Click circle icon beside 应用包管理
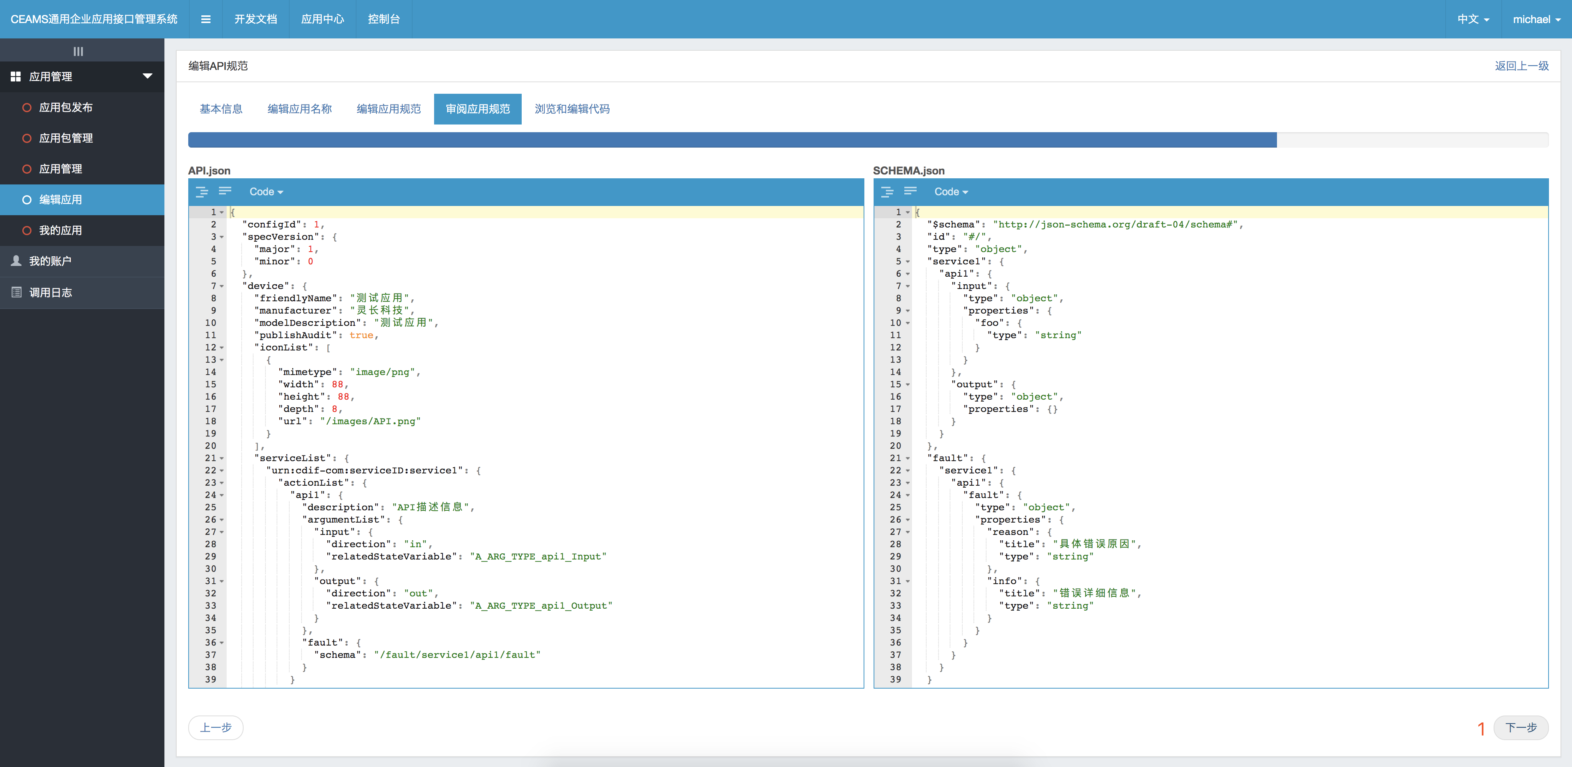 (27, 138)
